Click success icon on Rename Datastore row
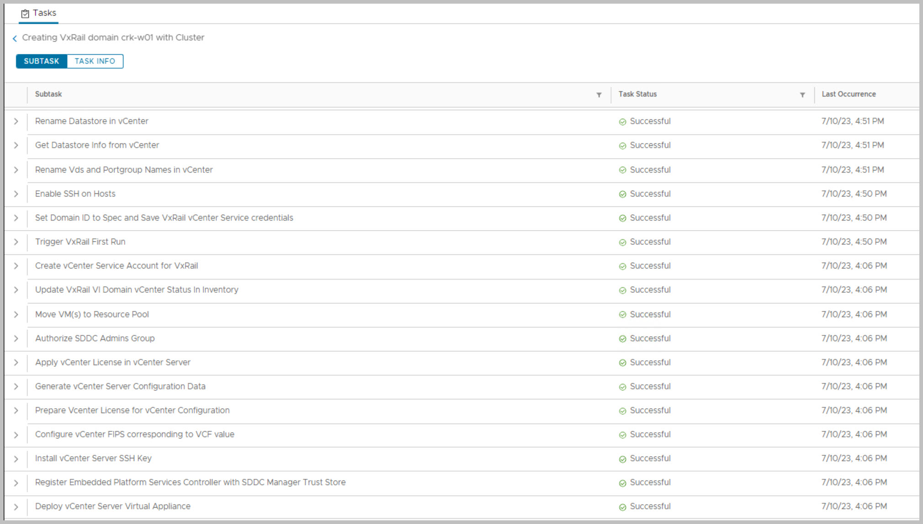This screenshot has height=524, width=923. coord(622,122)
